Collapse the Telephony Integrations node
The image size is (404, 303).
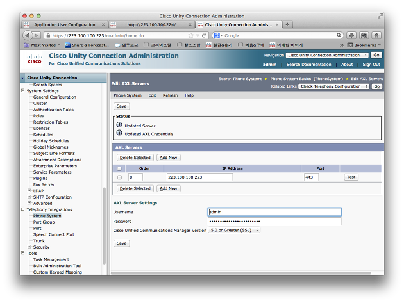(x=23, y=209)
